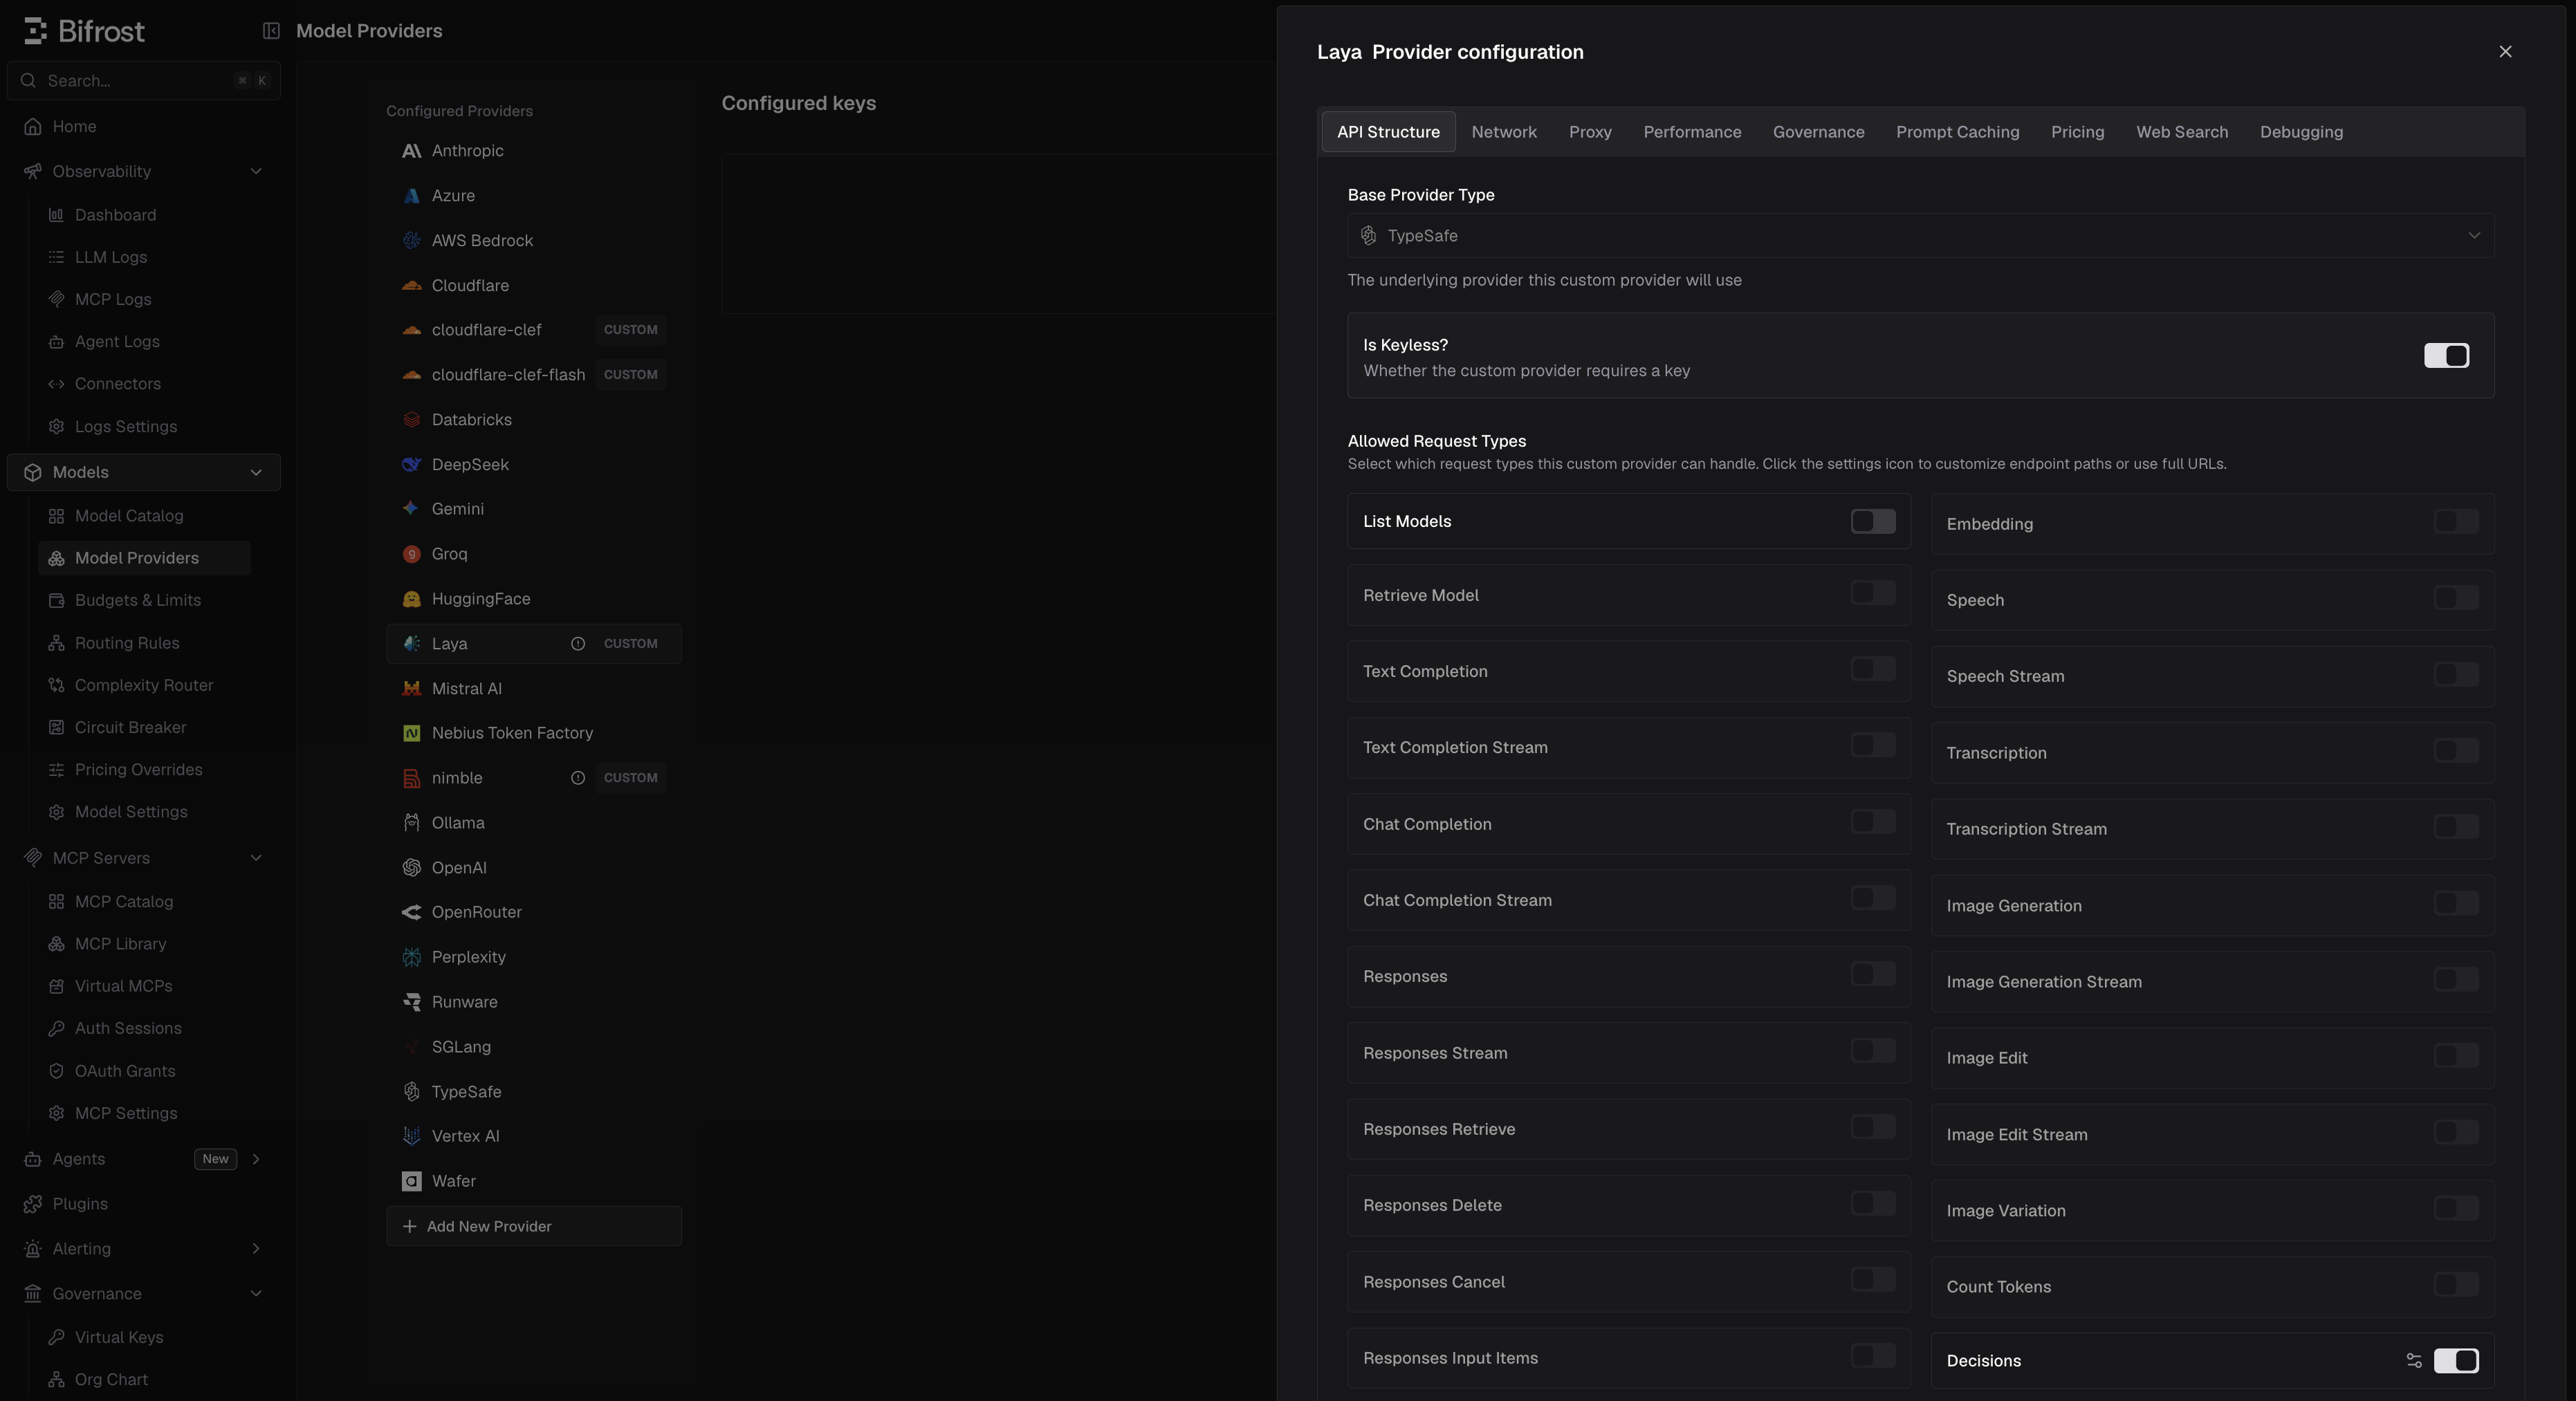Viewport: 2576px width, 1401px height.
Task: Open the Prompt Caching tab
Action: point(1957,132)
